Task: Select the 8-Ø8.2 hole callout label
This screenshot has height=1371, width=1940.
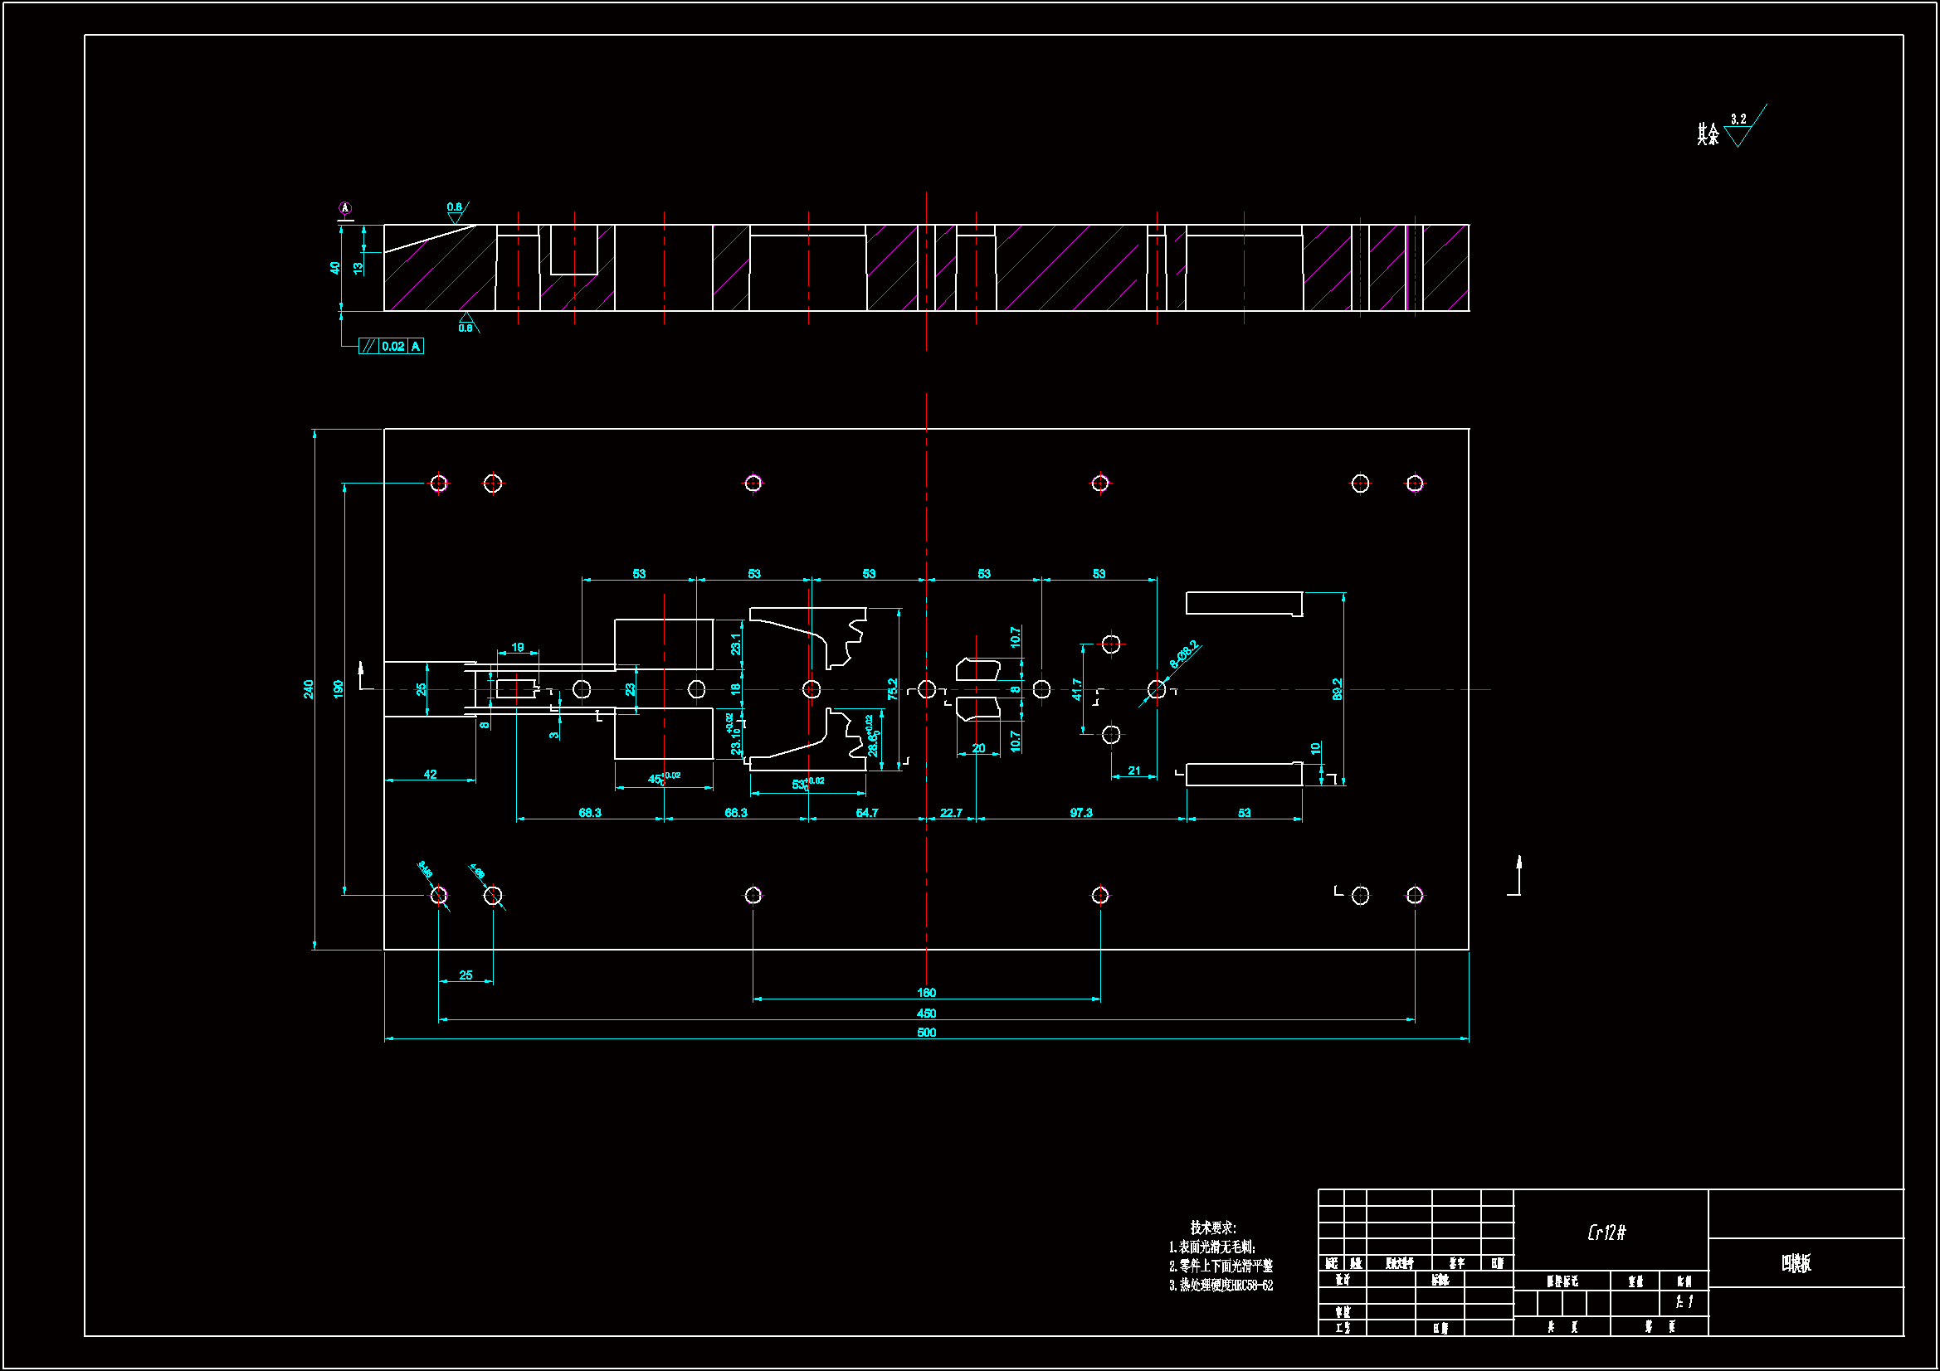Action: tap(1184, 654)
